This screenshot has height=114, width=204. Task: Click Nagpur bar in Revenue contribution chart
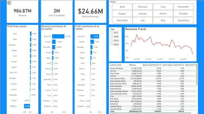point(53,58)
